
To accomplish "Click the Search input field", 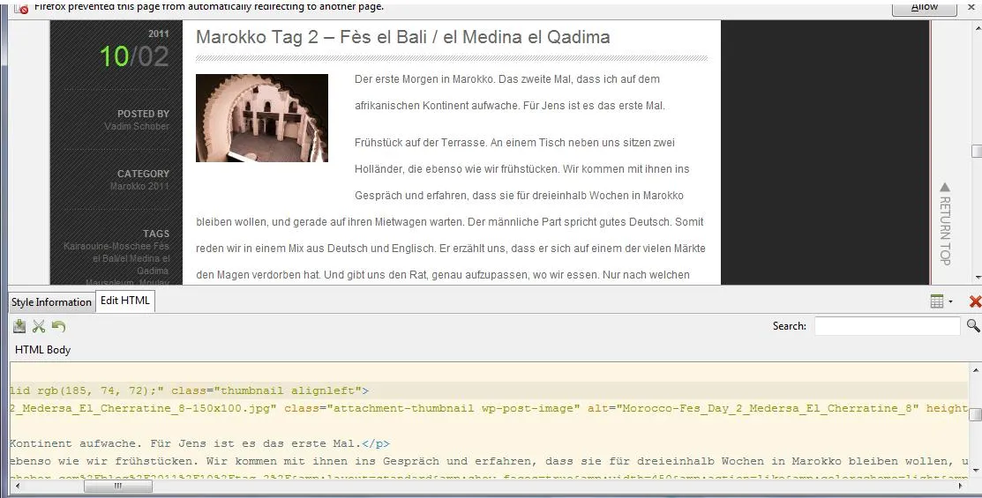I will click(x=887, y=326).
